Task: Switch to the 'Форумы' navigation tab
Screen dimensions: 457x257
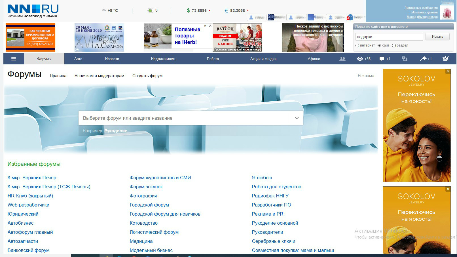Action: (44, 59)
